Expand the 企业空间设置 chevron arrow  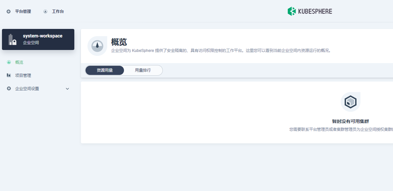pos(67,89)
